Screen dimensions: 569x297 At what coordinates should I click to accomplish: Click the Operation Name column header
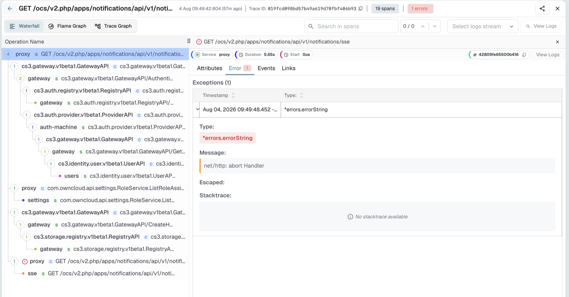(x=25, y=42)
